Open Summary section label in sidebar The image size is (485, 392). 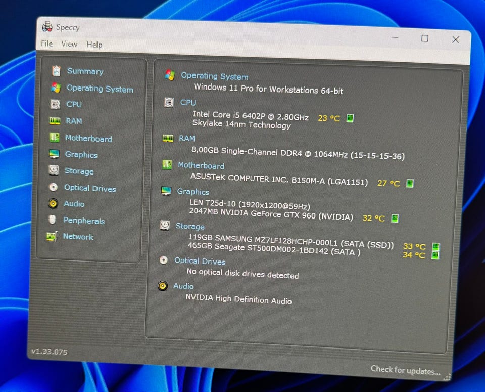85,71
